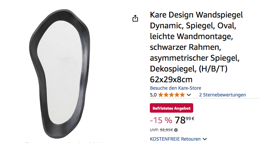The image size is (261, 143).
Task: Click the fifth orange rating star
Action: point(182,95)
